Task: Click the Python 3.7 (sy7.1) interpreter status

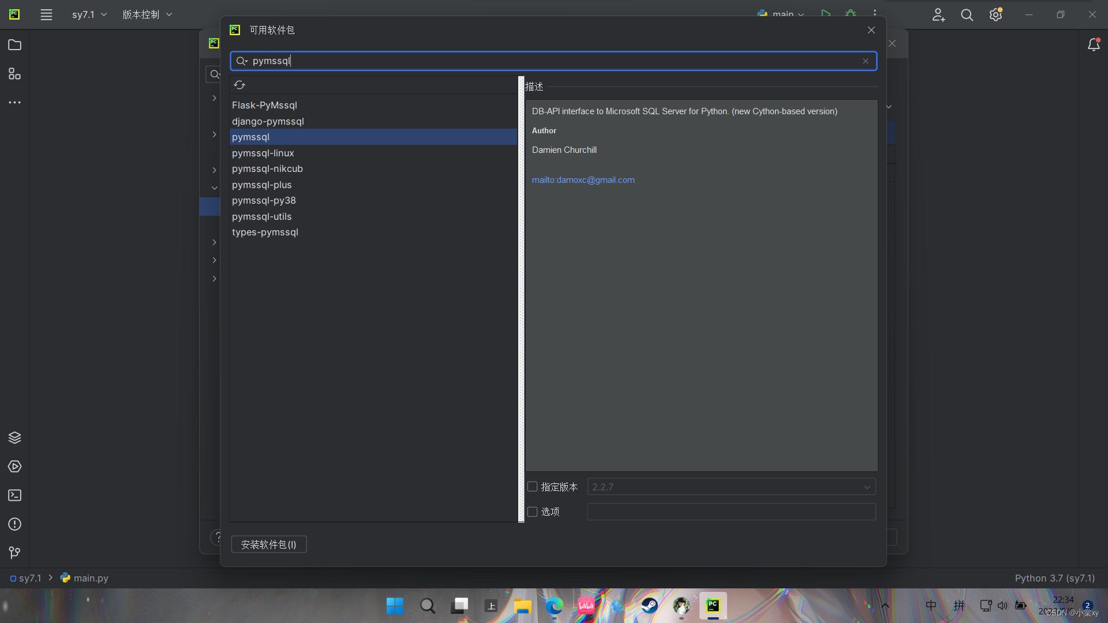Action: point(1055,578)
